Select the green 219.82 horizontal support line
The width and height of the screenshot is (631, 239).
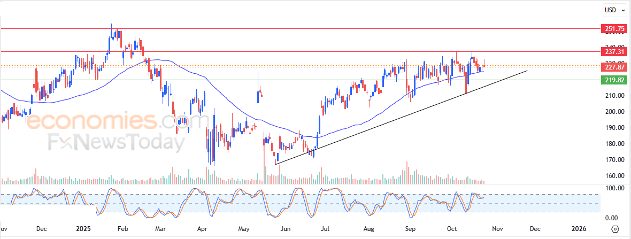[x=300, y=80]
